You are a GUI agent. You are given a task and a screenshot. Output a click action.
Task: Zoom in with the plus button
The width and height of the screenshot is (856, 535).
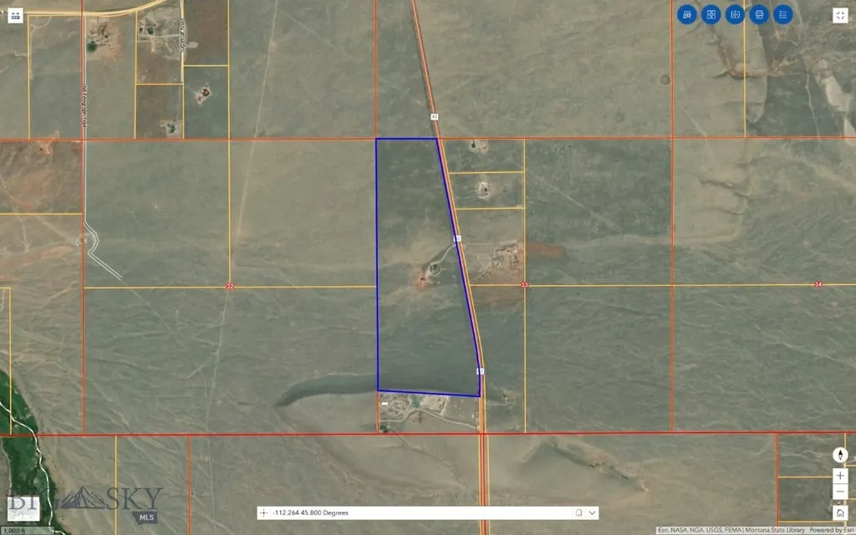pyautogui.click(x=840, y=476)
